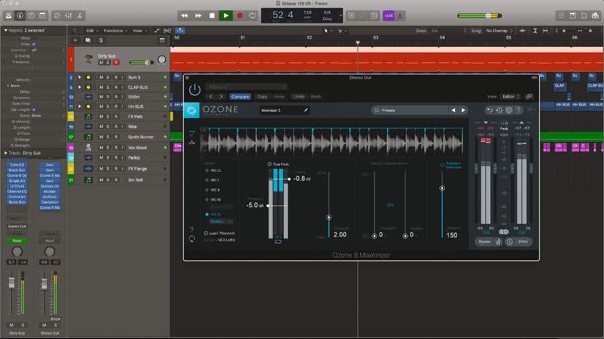Click the Ozone undo history icon

click(499, 111)
